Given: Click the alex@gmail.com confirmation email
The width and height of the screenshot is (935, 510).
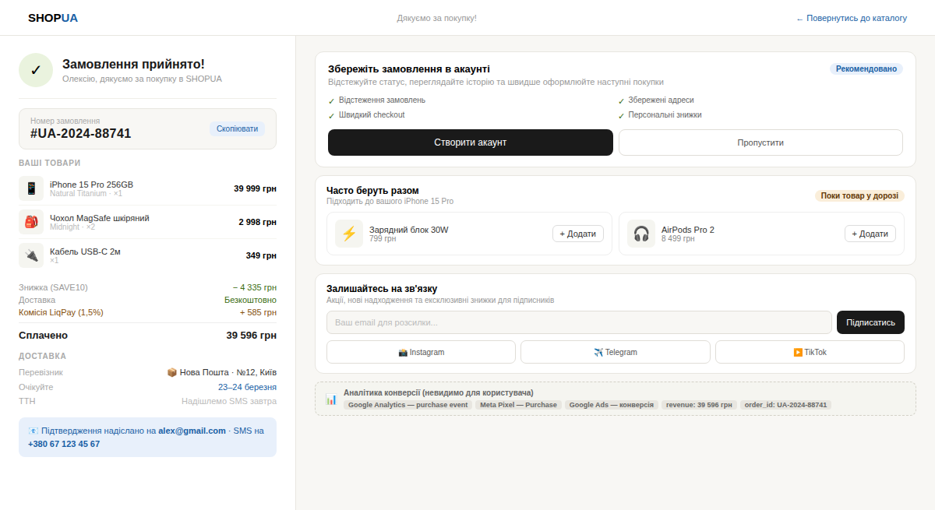Looking at the screenshot, I should tap(192, 431).
